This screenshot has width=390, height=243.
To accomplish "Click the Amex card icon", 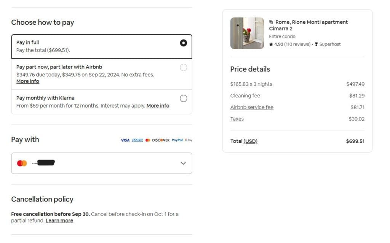I will click(x=137, y=140).
